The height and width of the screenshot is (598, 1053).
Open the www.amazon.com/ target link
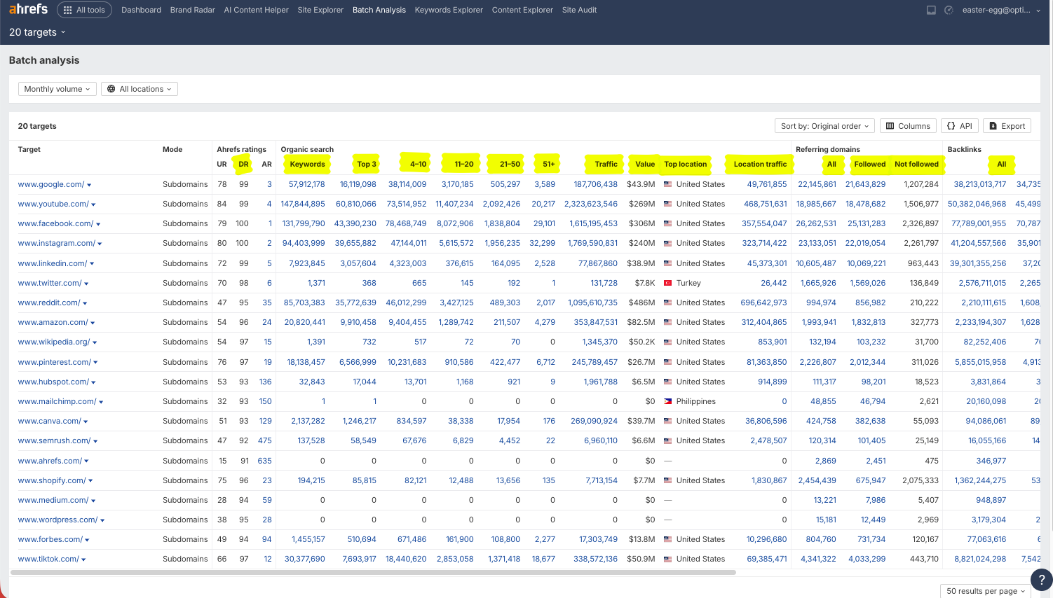tap(53, 322)
